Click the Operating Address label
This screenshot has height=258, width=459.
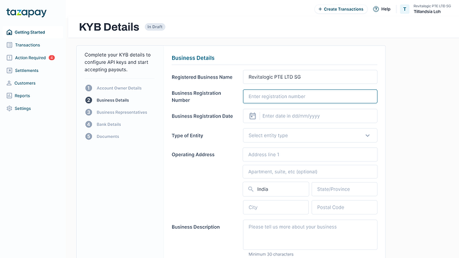tap(193, 155)
